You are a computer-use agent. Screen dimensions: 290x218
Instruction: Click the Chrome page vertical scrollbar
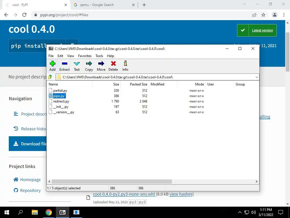287,52
